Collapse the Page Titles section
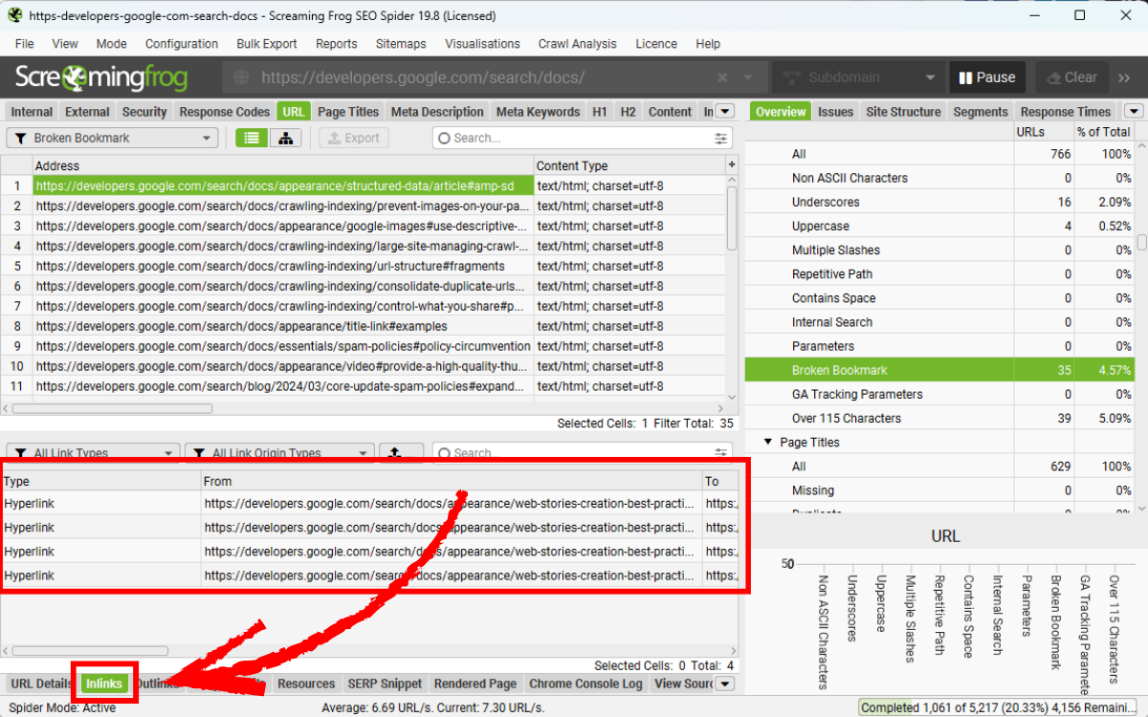The image size is (1148, 717). click(767, 442)
